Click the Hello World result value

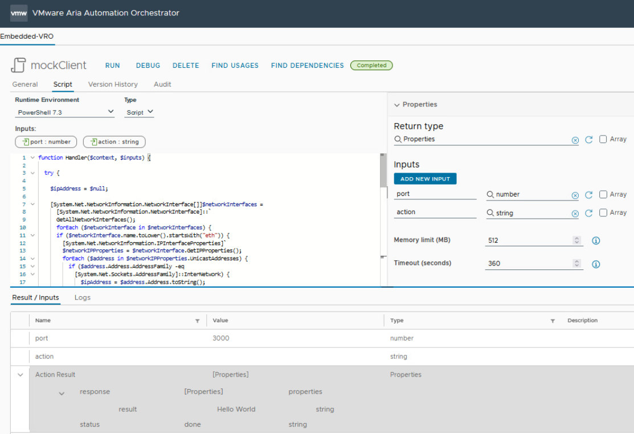click(236, 410)
